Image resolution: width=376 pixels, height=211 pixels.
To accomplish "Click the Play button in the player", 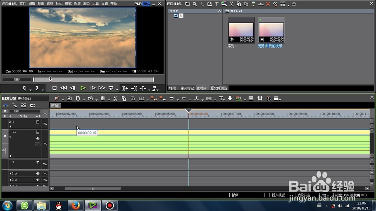I will pos(83,88).
